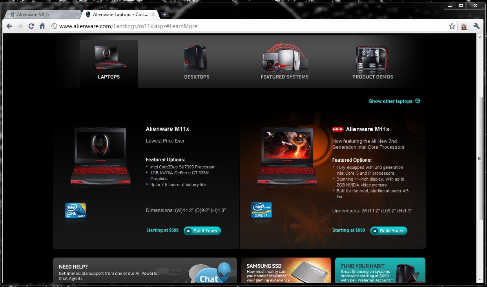The image size is (487, 287).
Task: Click the page scrollbar down arrow
Action: coord(480,280)
